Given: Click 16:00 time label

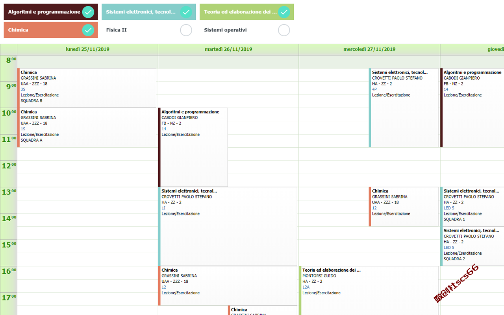Looking at the screenshot, I should pyautogui.click(x=9, y=271).
